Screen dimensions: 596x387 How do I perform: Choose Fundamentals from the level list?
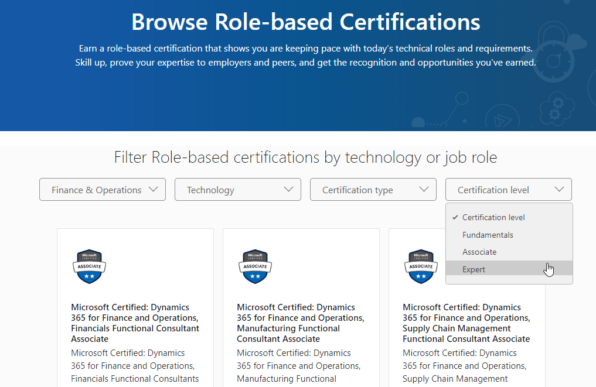[x=509, y=235]
